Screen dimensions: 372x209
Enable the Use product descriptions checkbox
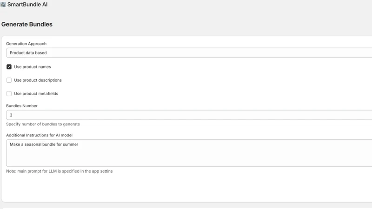pos(9,80)
